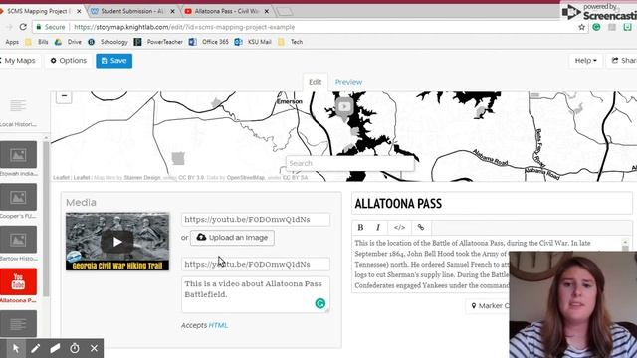This screenshot has width=637, height=358.
Task: Select the pointer tool in Screencastify toolbar
Action: click(16, 348)
